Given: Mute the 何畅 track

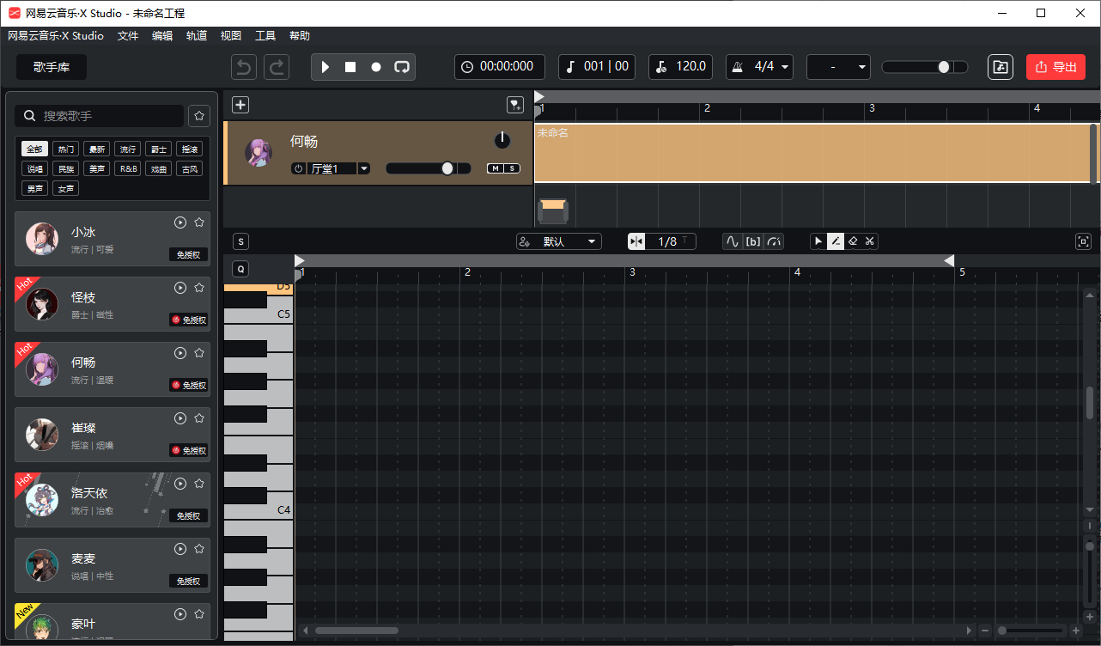Looking at the screenshot, I should [x=496, y=168].
